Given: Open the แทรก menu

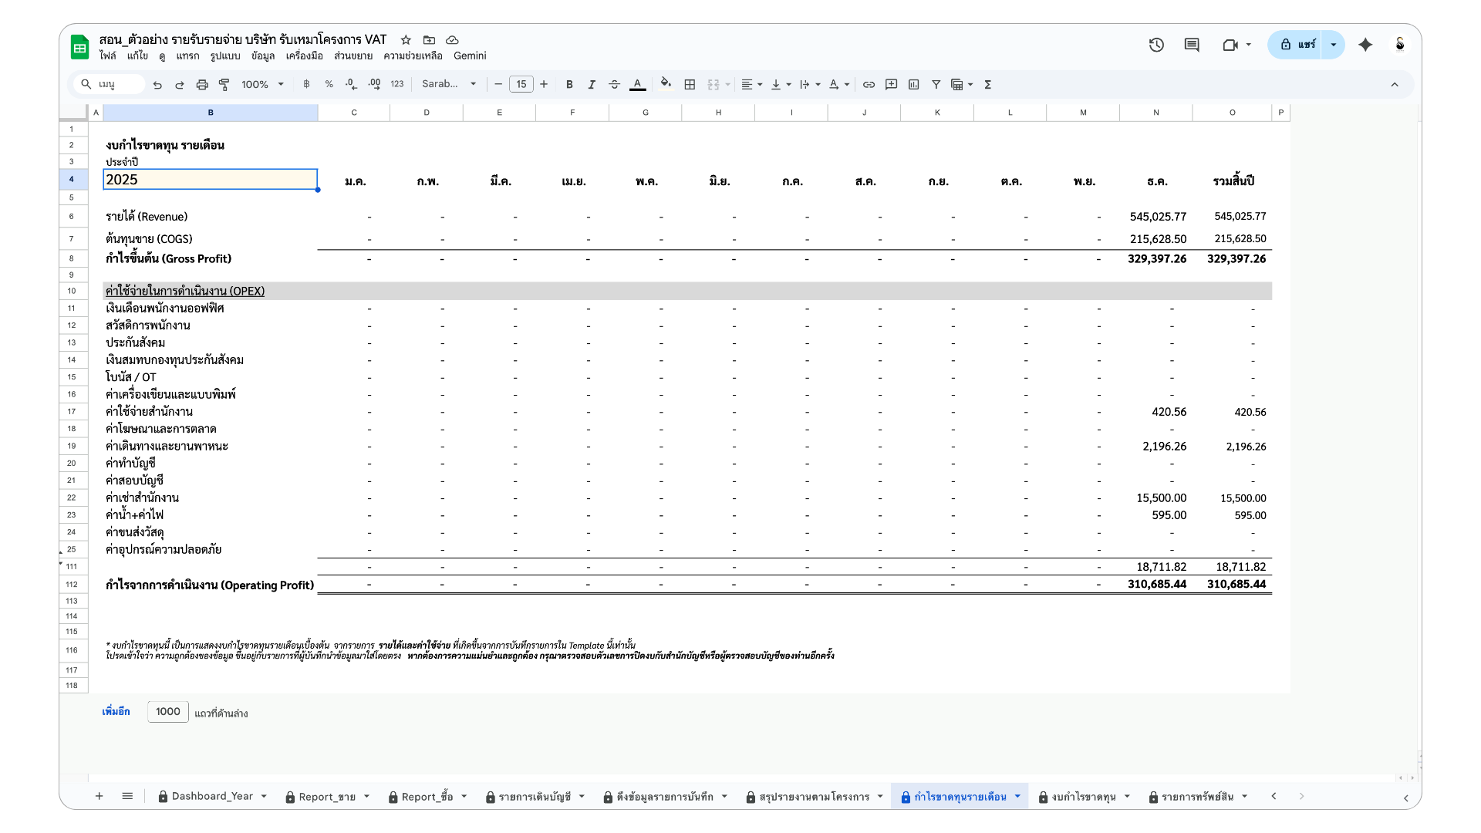Looking at the screenshot, I should (x=187, y=56).
